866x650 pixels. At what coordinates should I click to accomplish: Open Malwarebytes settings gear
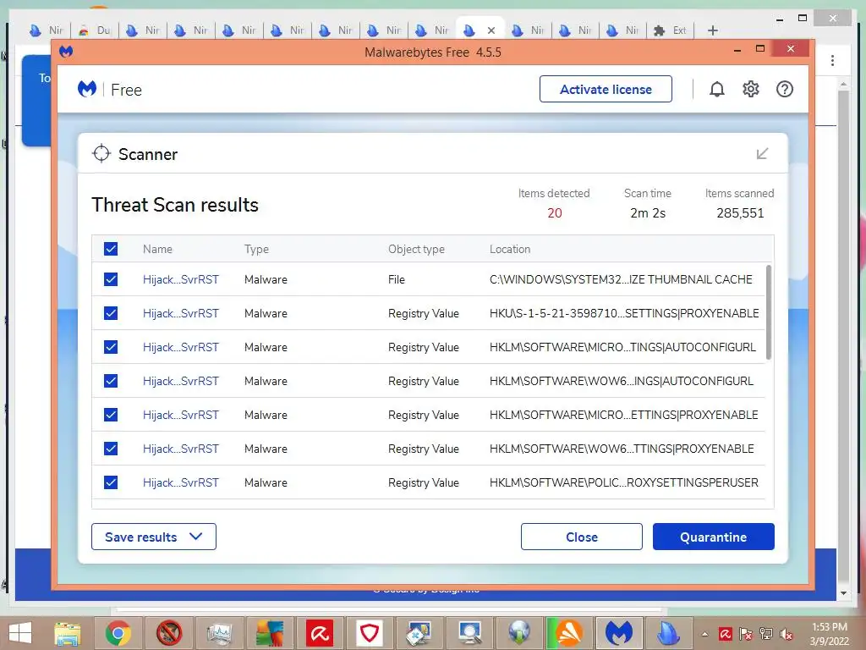751,89
